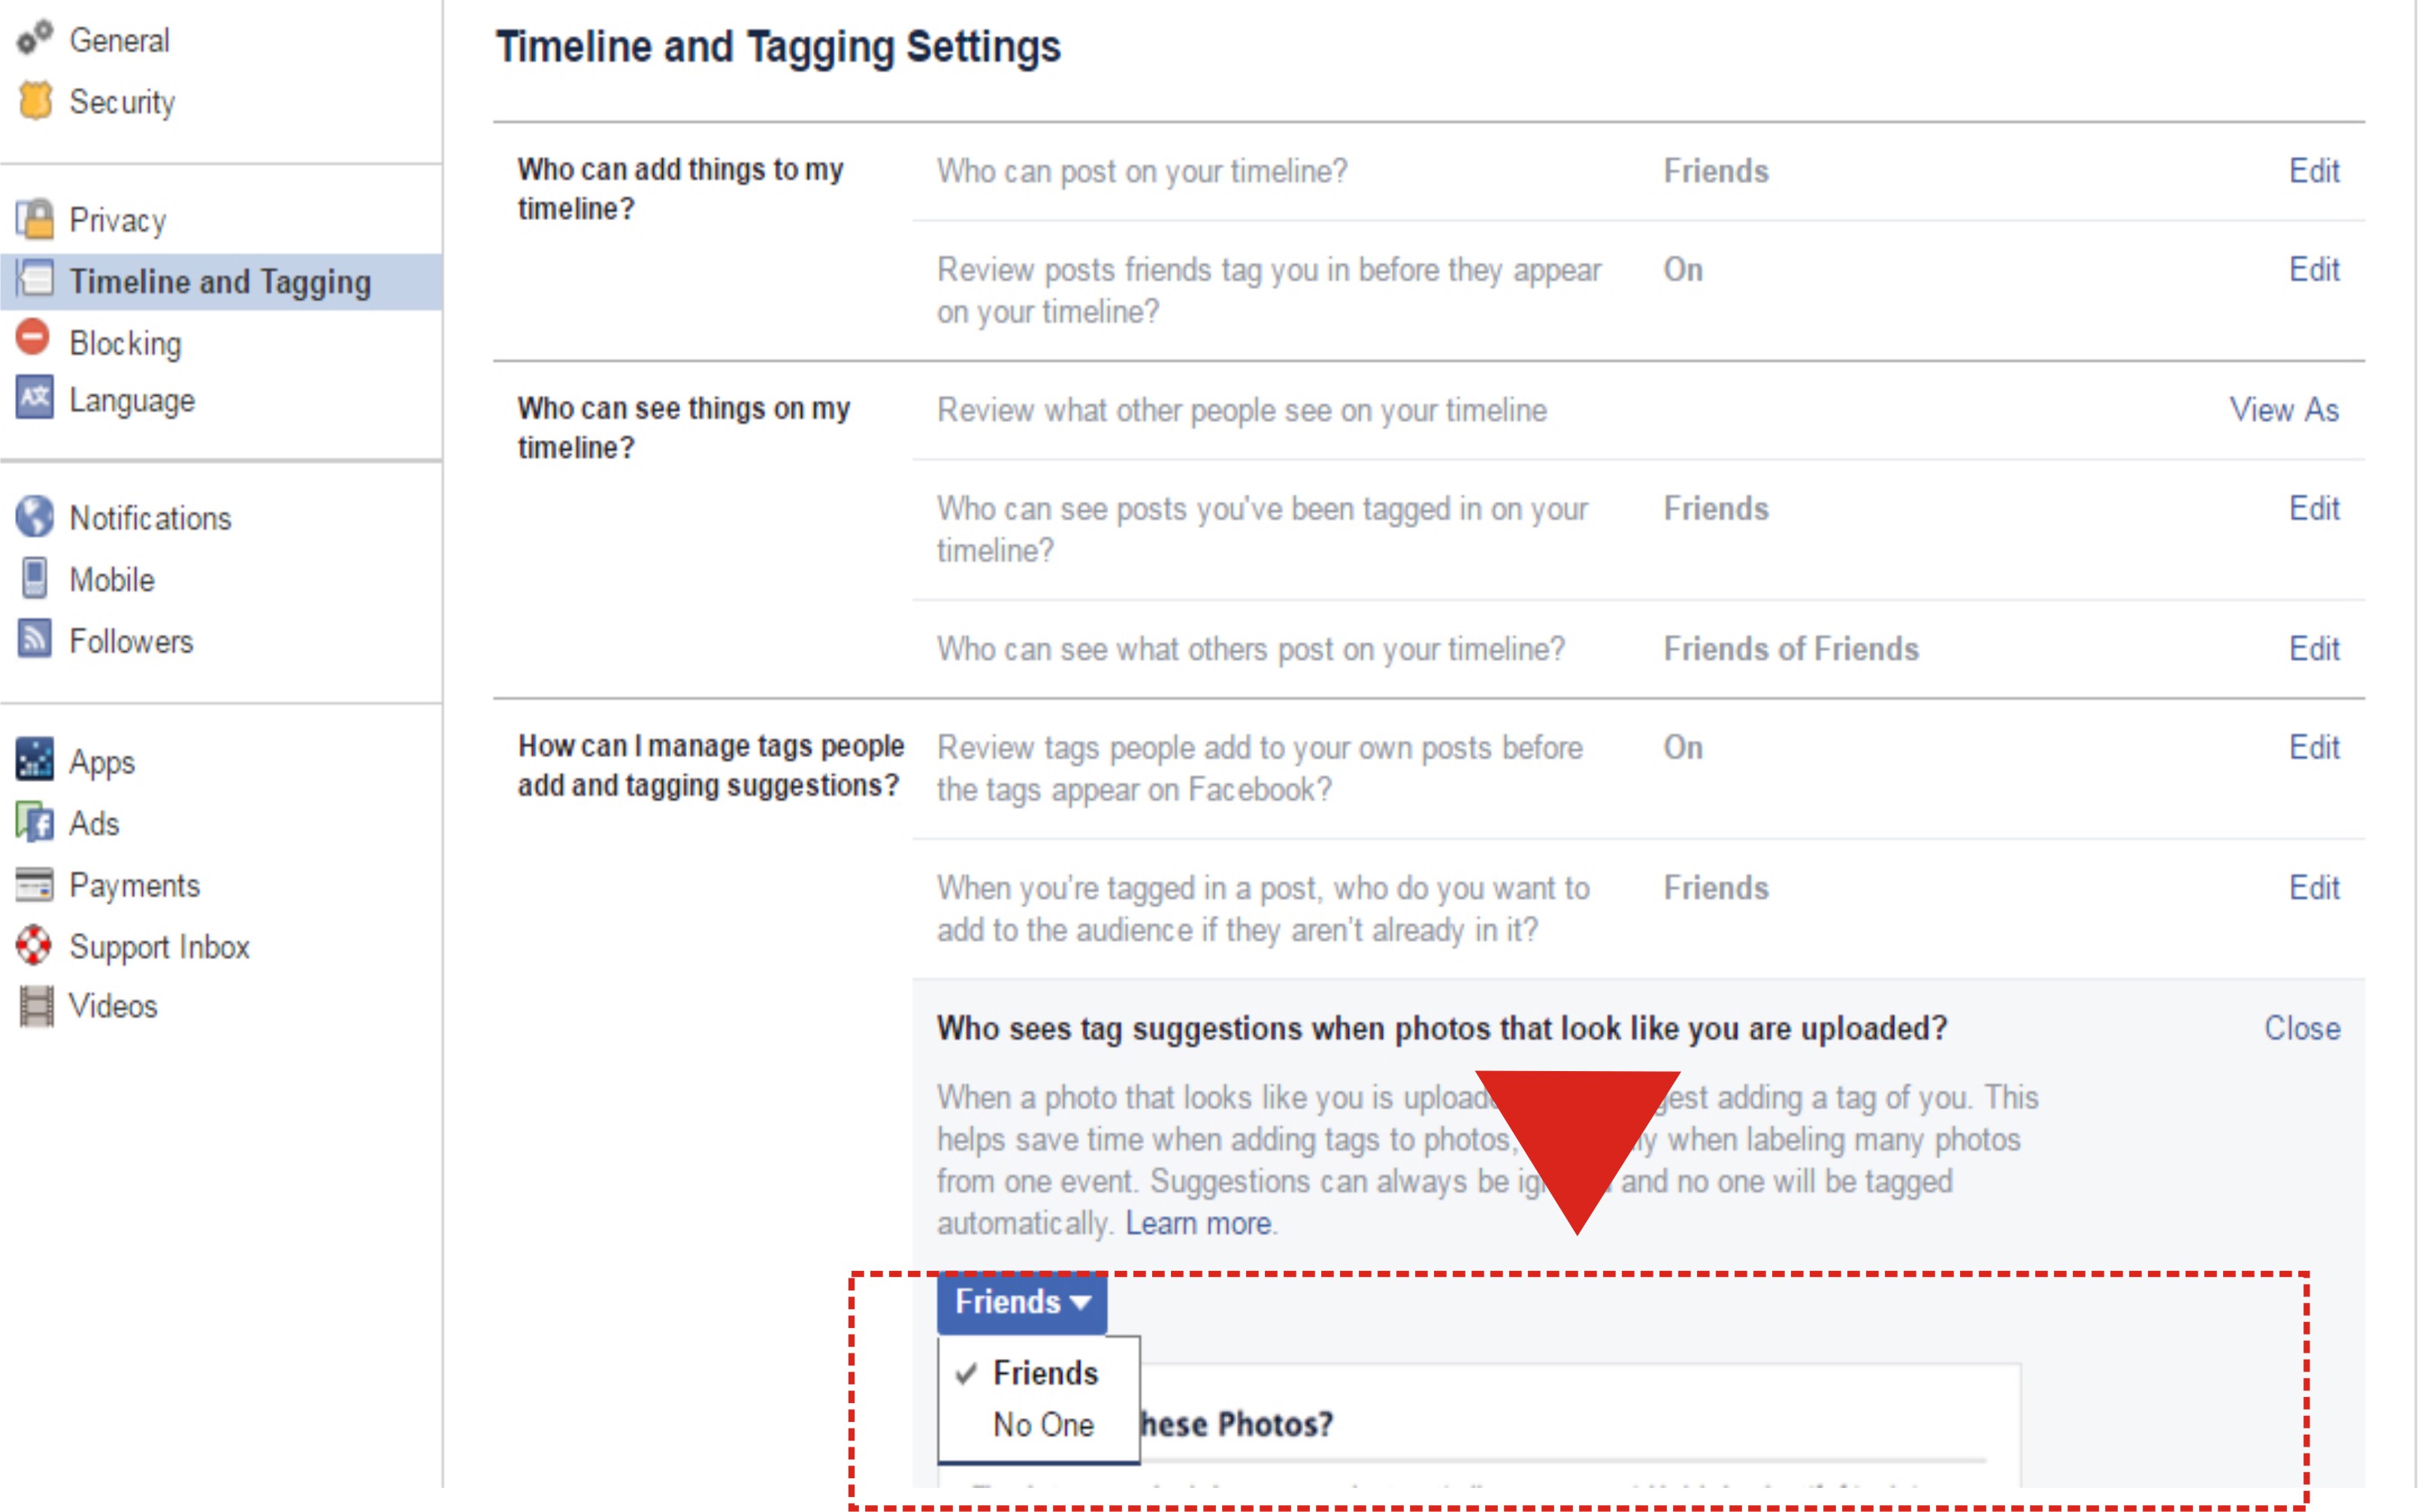Viewport: 2426px width, 1512px height.
Task: Close the tag suggestions section
Action: [x=2301, y=1028]
